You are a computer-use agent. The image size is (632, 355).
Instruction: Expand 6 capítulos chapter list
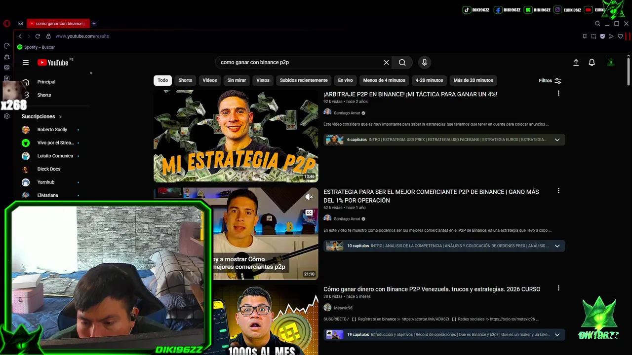(557, 140)
